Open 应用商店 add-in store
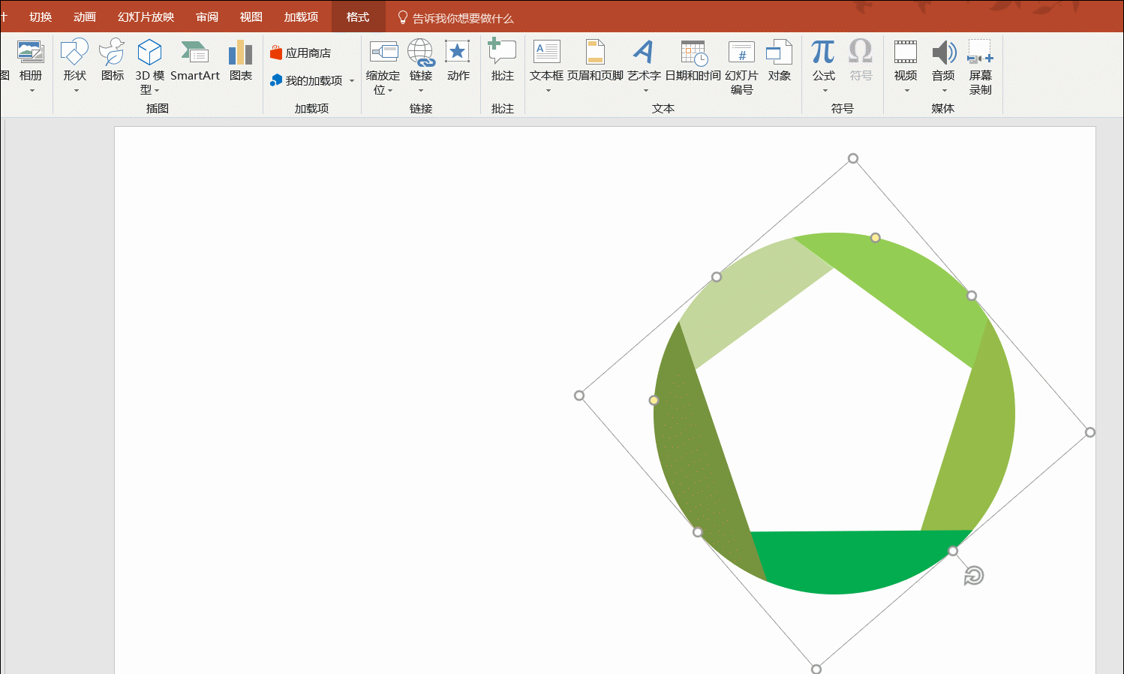This screenshot has width=1124, height=674. 301,53
